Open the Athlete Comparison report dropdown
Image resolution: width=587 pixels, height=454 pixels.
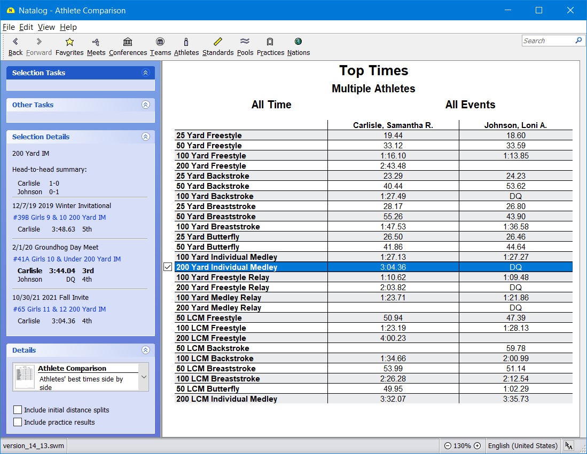pyautogui.click(x=143, y=377)
